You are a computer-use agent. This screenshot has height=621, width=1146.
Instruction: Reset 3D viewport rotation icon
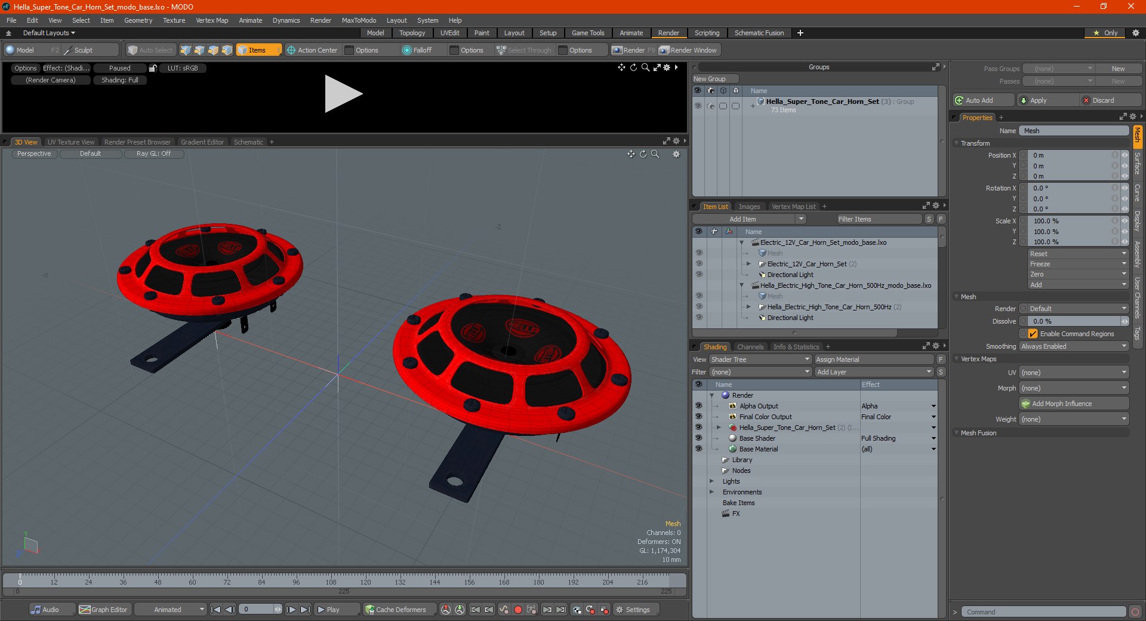[643, 154]
